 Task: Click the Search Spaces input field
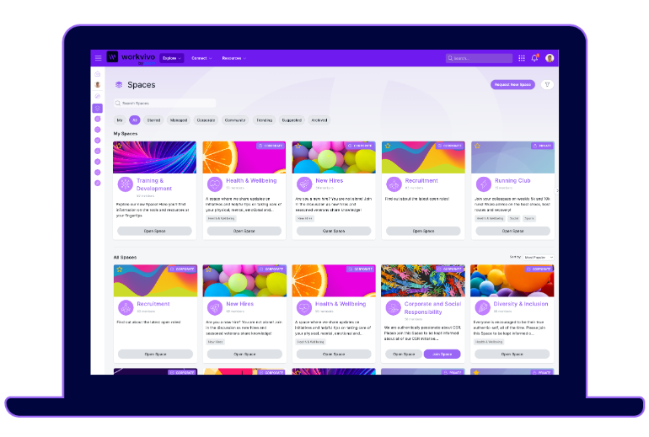(x=164, y=104)
